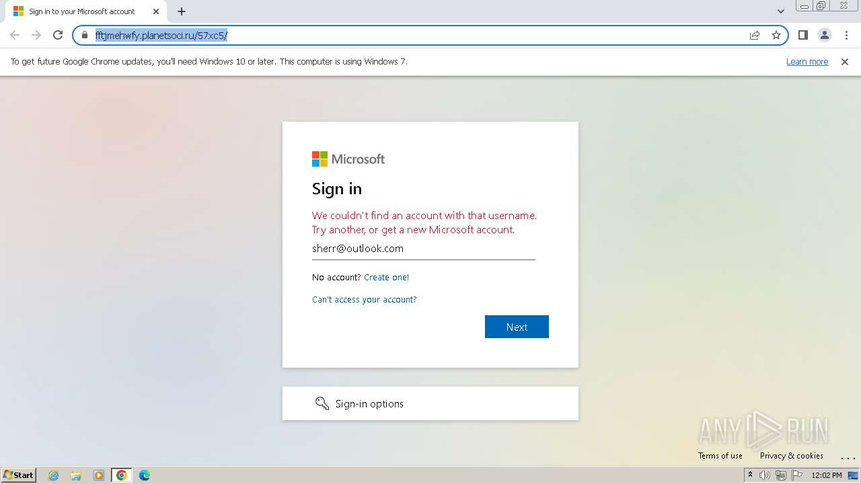Click the volume speaker tray icon
Image resolution: width=861 pixels, height=484 pixels.
click(765, 475)
